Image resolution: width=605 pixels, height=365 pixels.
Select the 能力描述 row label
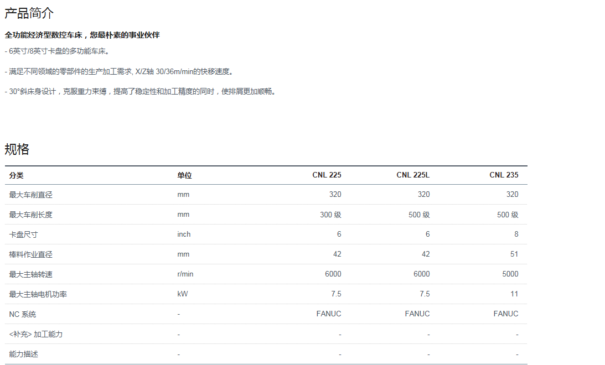click(24, 354)
